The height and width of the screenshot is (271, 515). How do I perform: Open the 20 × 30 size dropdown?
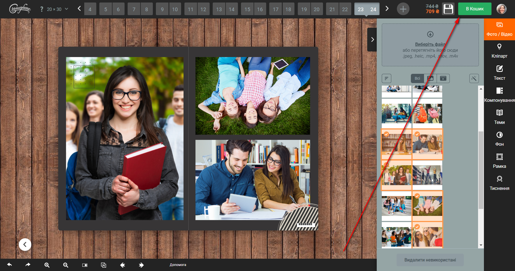57,9
